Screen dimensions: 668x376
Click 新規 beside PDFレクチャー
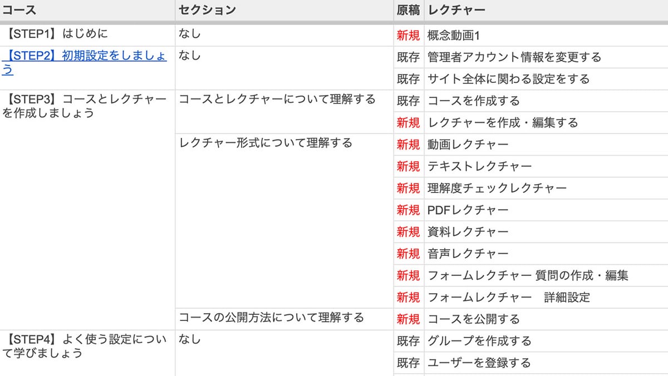(x=408, y=210)
